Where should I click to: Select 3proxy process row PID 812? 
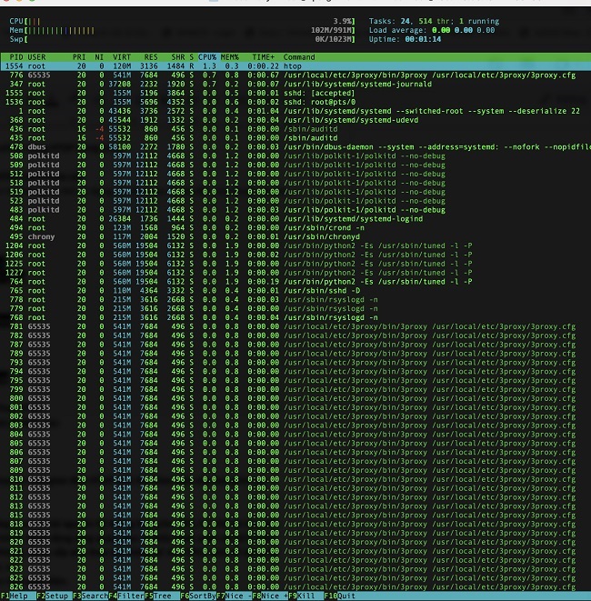click(295, 497)
